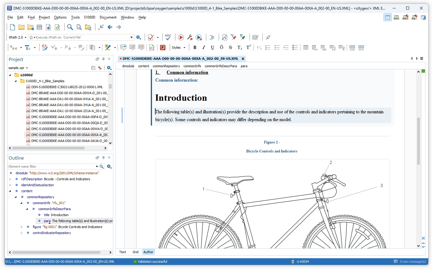Run the spell check (ABC icon)
The width and height of the screenshot is (433, 269).
point(168,37)
